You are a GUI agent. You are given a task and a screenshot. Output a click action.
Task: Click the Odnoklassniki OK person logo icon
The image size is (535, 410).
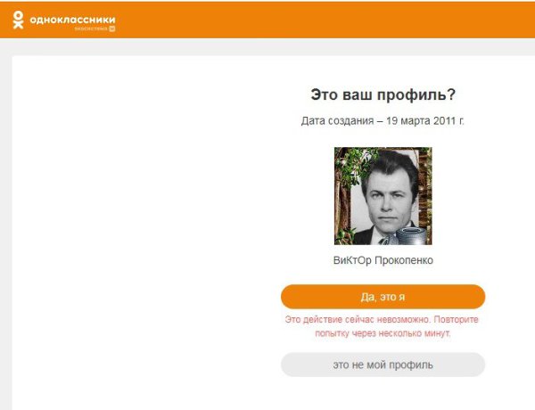(x=18, y=20)
